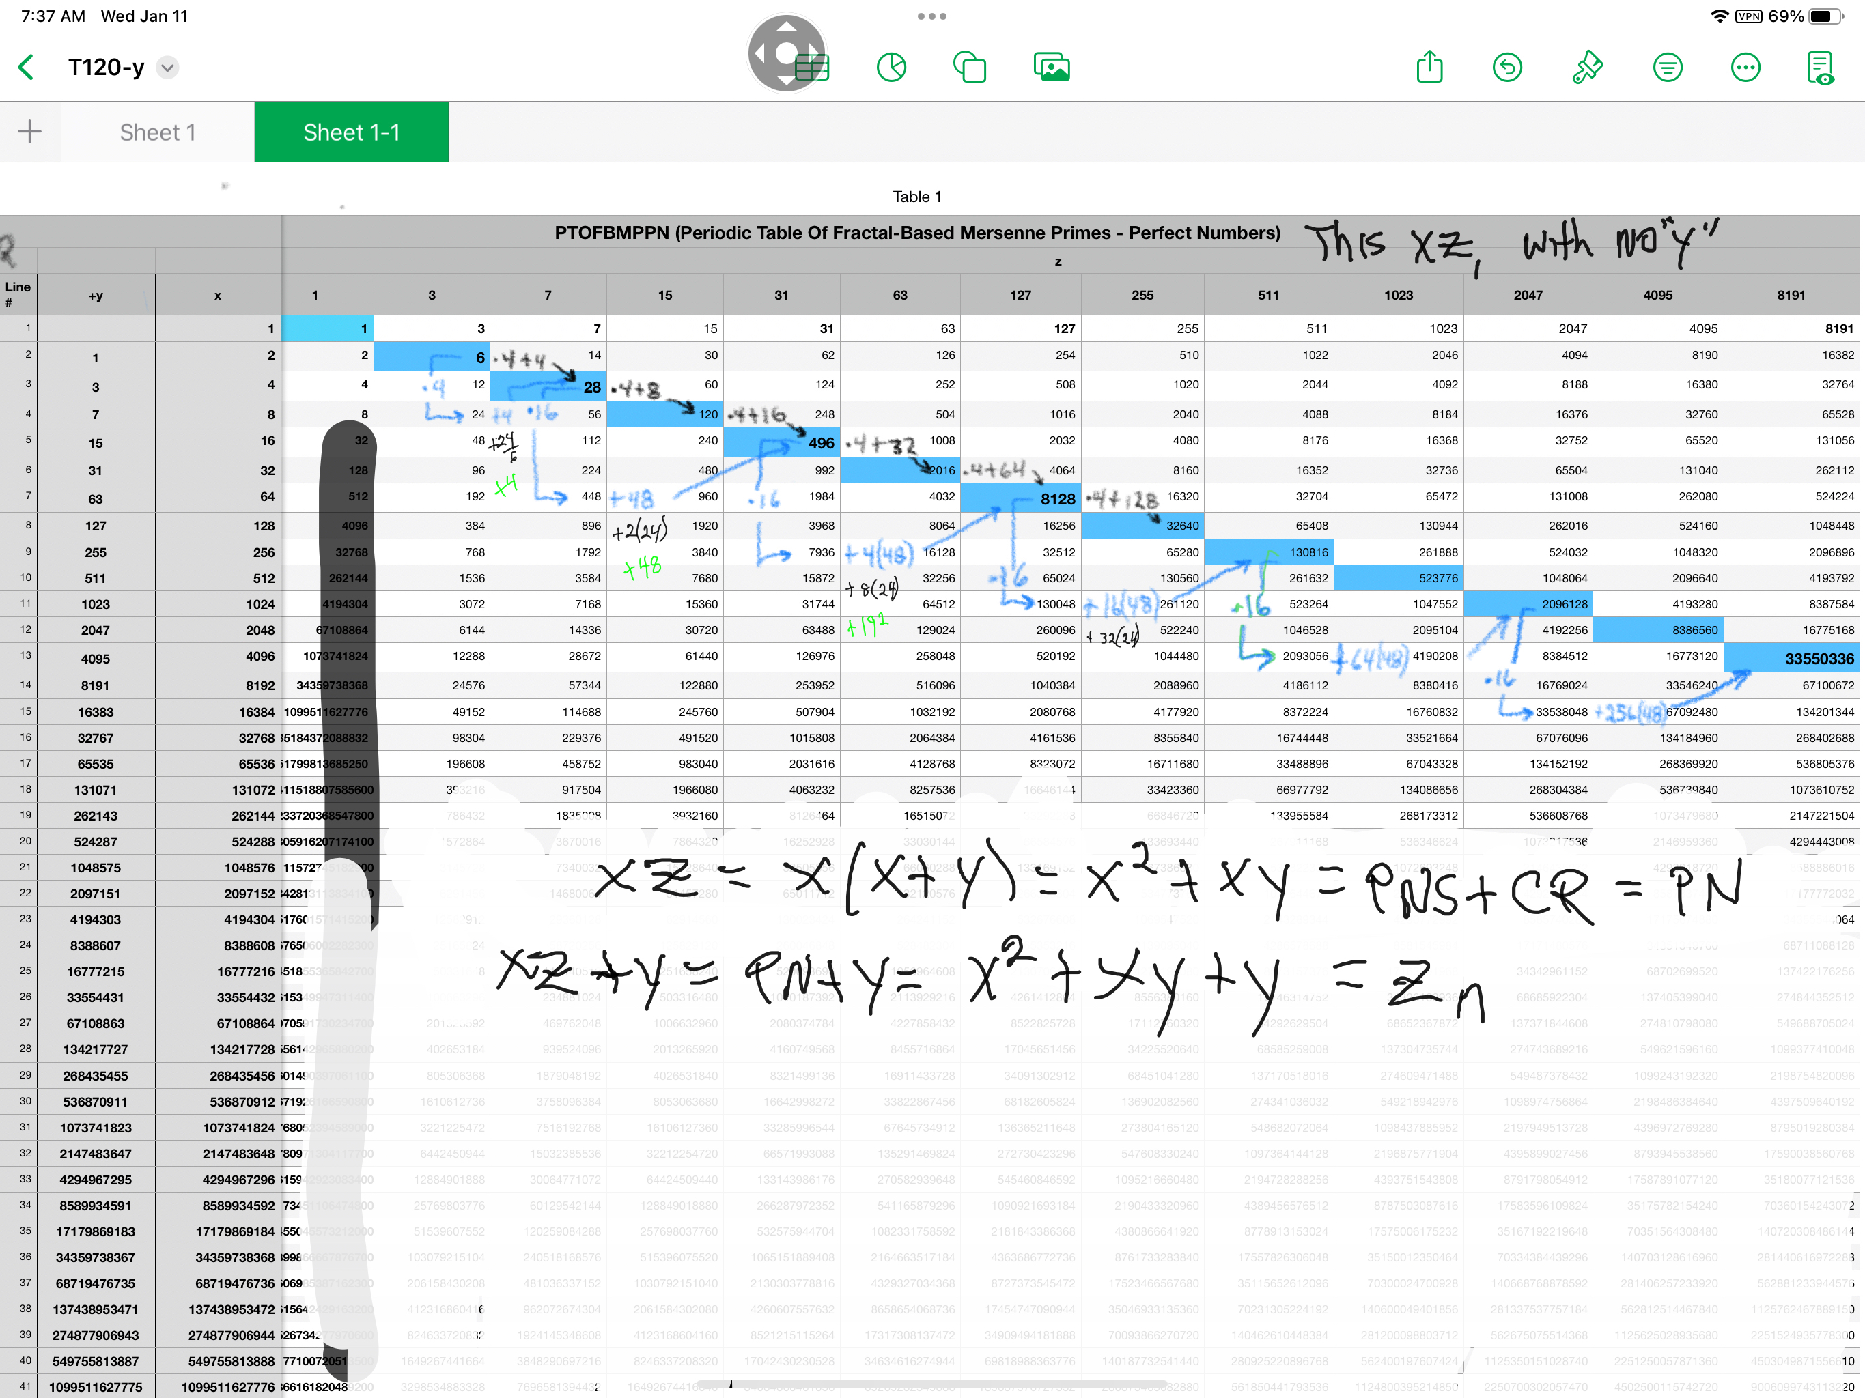Open the media insert icon

(x=1052, y=68)
